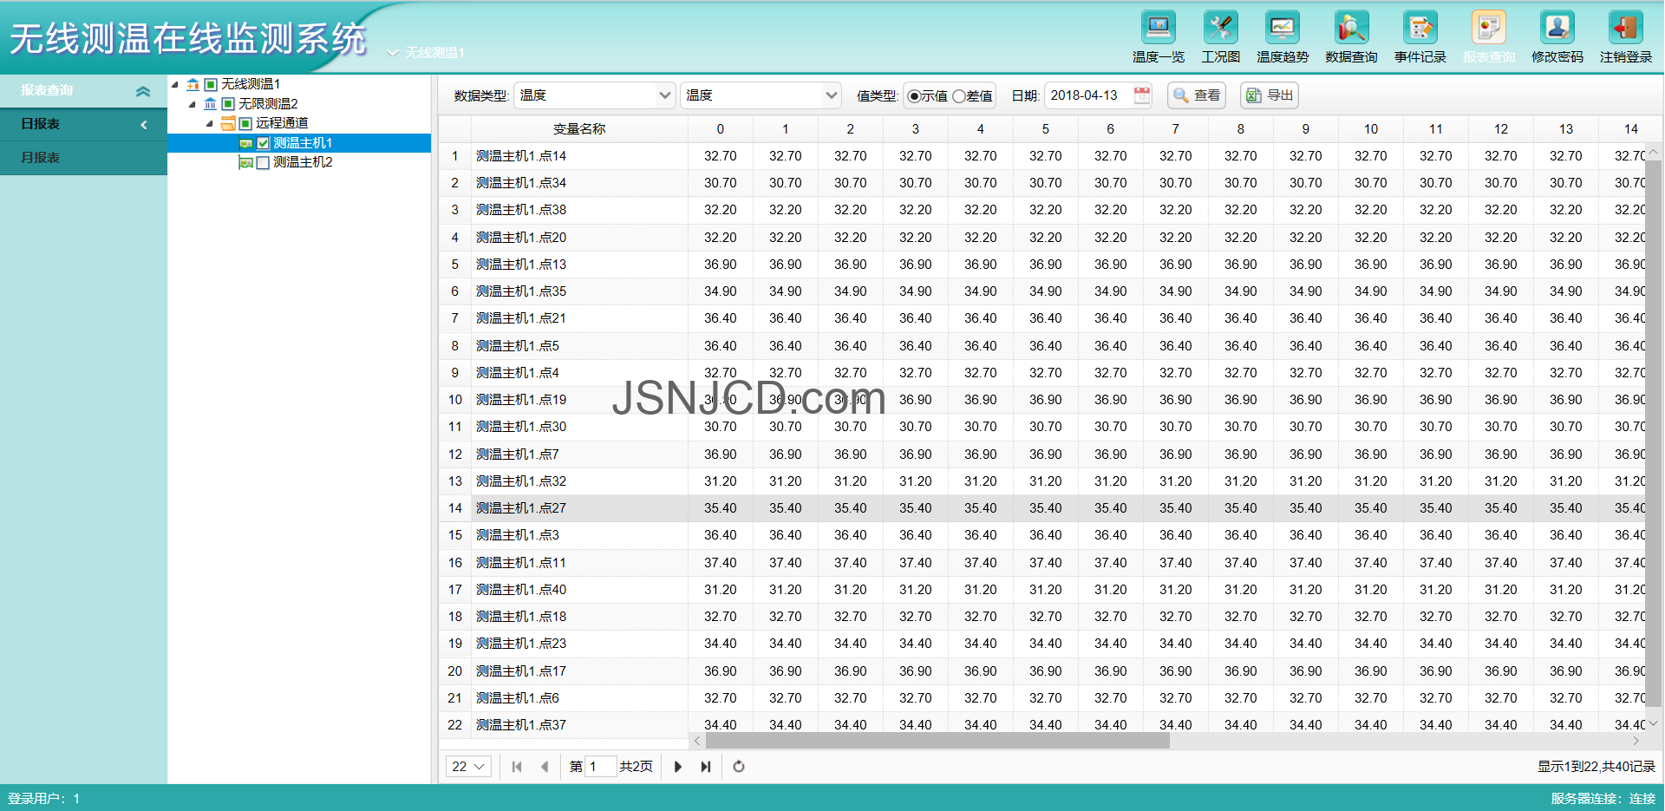Open the 工况图 working diagram icon
The image size is (1665, 811).
click(1220, 38)
